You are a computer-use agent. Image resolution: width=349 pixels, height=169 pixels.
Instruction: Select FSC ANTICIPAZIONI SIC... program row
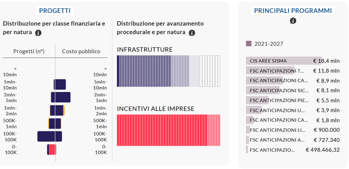[x=293, y=90]
